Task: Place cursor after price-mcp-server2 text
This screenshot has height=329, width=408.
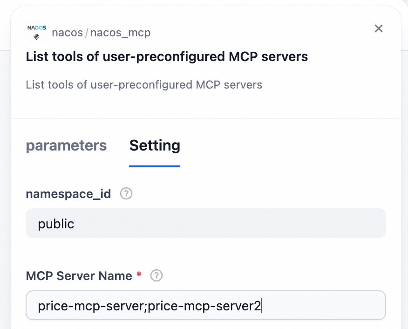Action: (262, 306)
